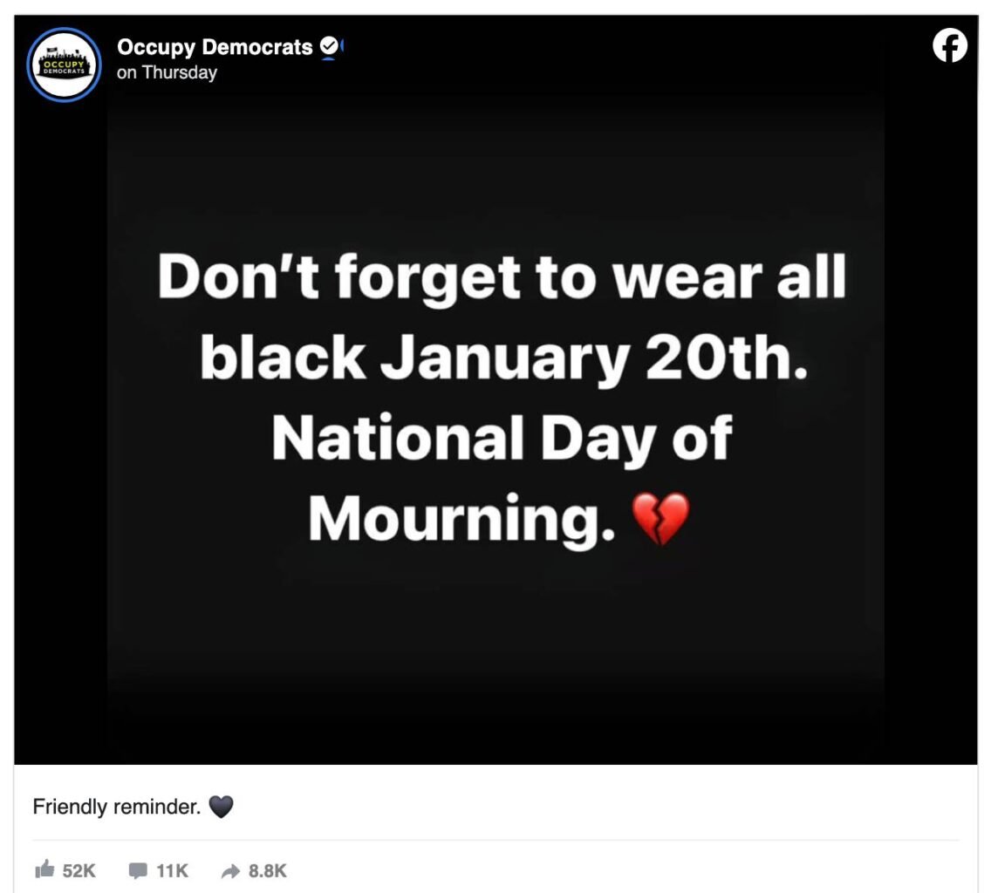
Task: Click 'Don't forget to wear all' text line
Action: (502, 278)
